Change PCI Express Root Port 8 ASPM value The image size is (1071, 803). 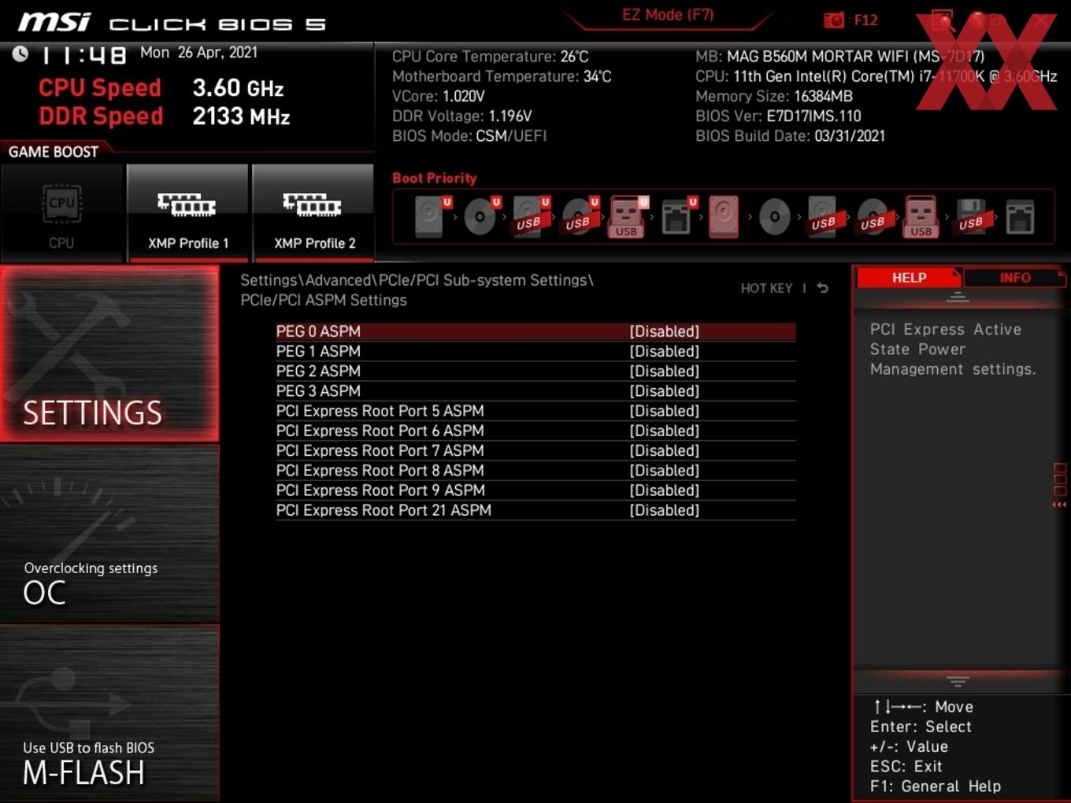(665, 471)
